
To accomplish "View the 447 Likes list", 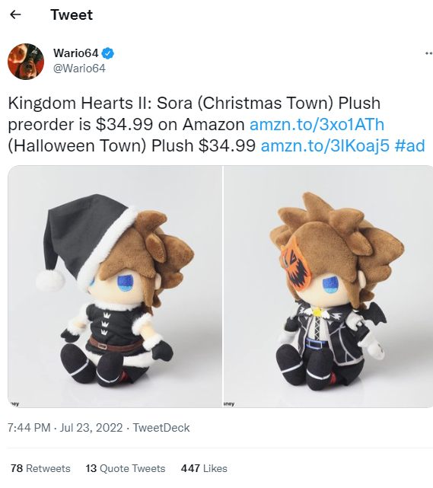I will click(x=204, y=468).
